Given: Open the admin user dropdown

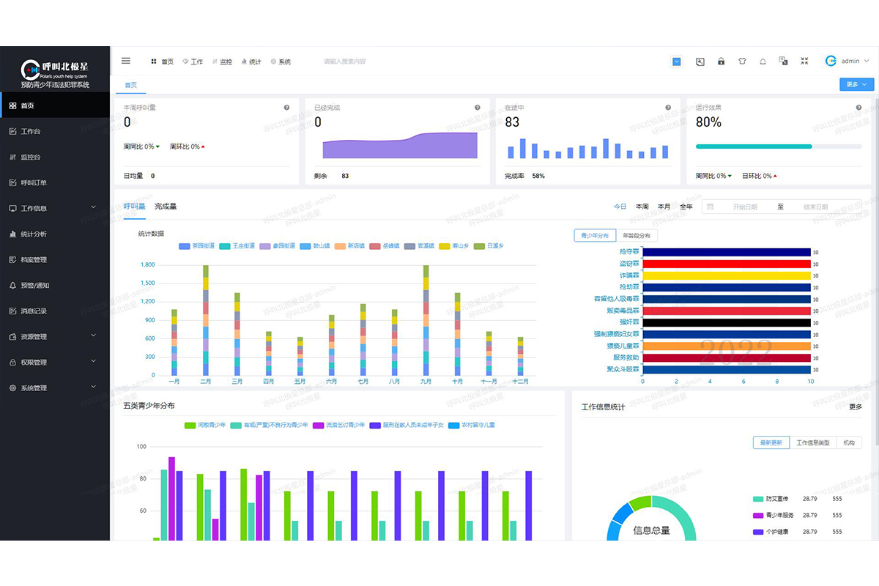Looking at the screenshot, I should [849, 62].
